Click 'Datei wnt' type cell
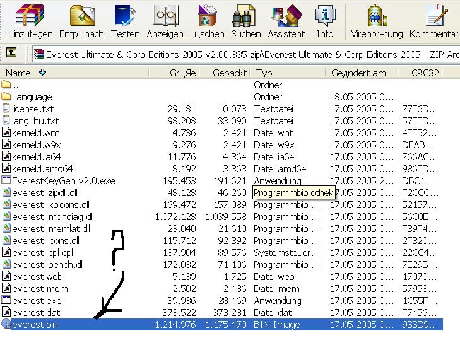Viewport: 460px width, 338px height. [x=273, y=133]
